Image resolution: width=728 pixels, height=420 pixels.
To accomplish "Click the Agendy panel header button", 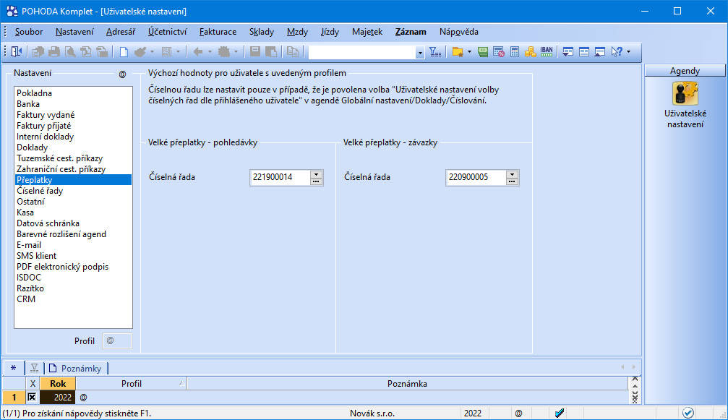I will (685, 71).
